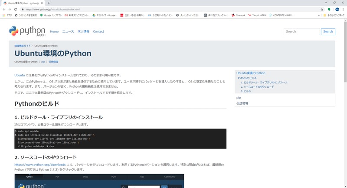
Task: Open the pip link under the page title
Action: pos(43,62)
